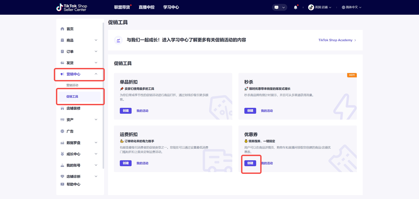This screenshot has height=199, width=419.
Task: Click the 单品折扣 card title
Action: click(x=129, y=82)
